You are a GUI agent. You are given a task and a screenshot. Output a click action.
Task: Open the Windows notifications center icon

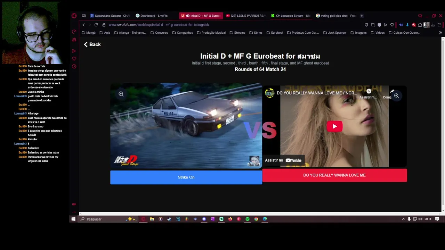[x=437, y=219]
